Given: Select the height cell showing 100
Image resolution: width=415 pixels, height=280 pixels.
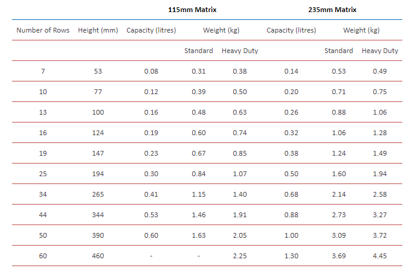Looking at the screenshot, I should tap(98, 112).
